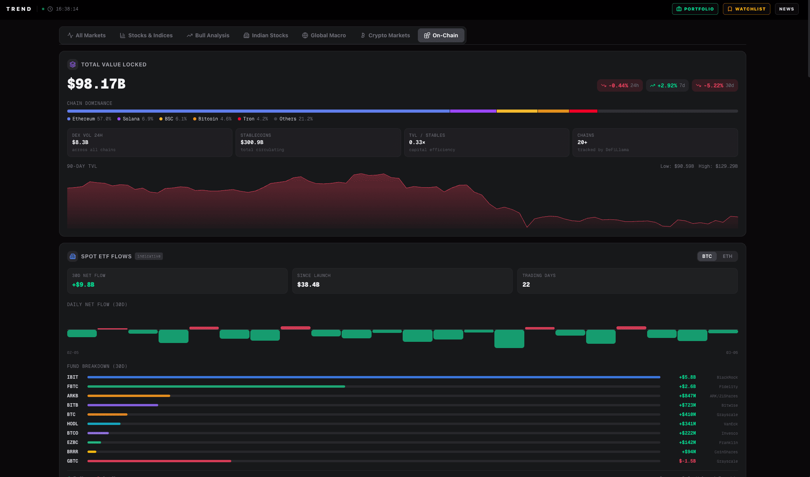The width and height of the screenshot is (810, 477).
Task: Click the yellow BSC segment of the dominance bar
Action: (517, 111)
